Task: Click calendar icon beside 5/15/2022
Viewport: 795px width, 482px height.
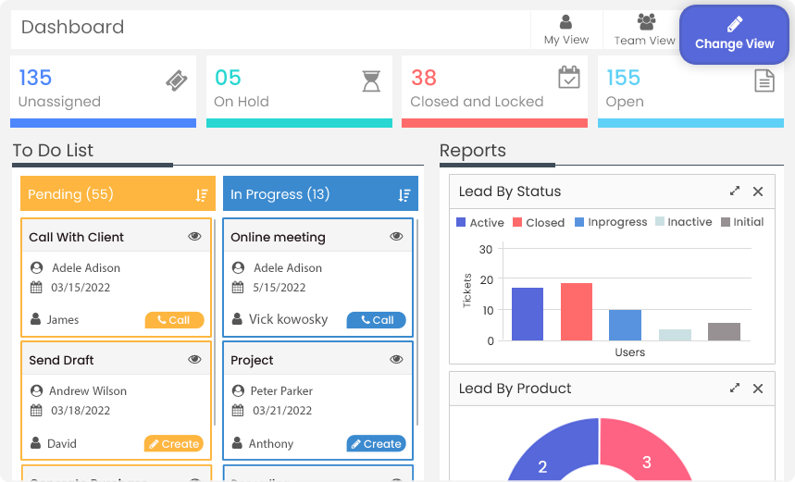Action: click(x=238, y=288)
